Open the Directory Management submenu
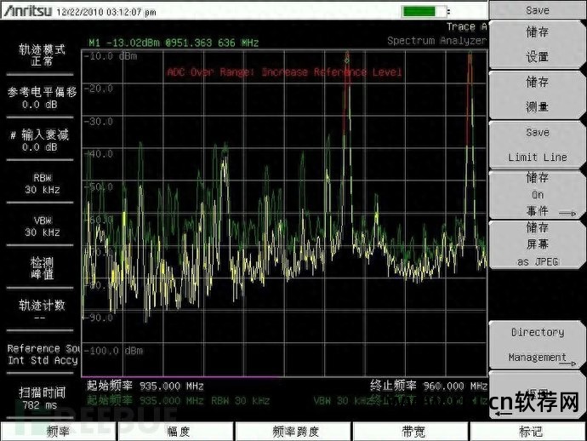The width and height of the screenshot is (587, 441). click(x=537, y=345)
